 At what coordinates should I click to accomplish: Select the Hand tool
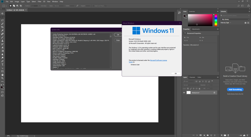pyautogui.click(x=3, y=75)
